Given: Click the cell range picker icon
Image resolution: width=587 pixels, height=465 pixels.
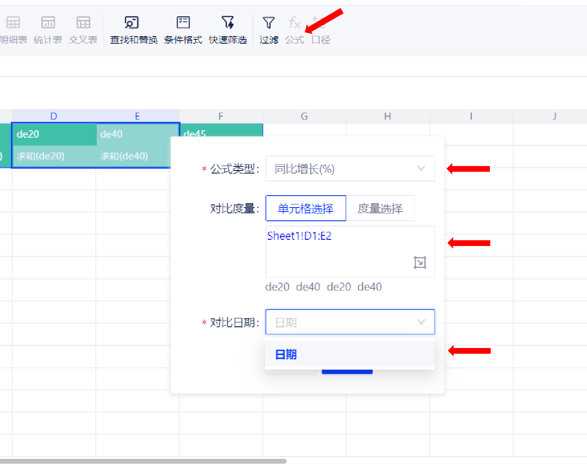Looking at the screenshot, I should click(420, 262).
